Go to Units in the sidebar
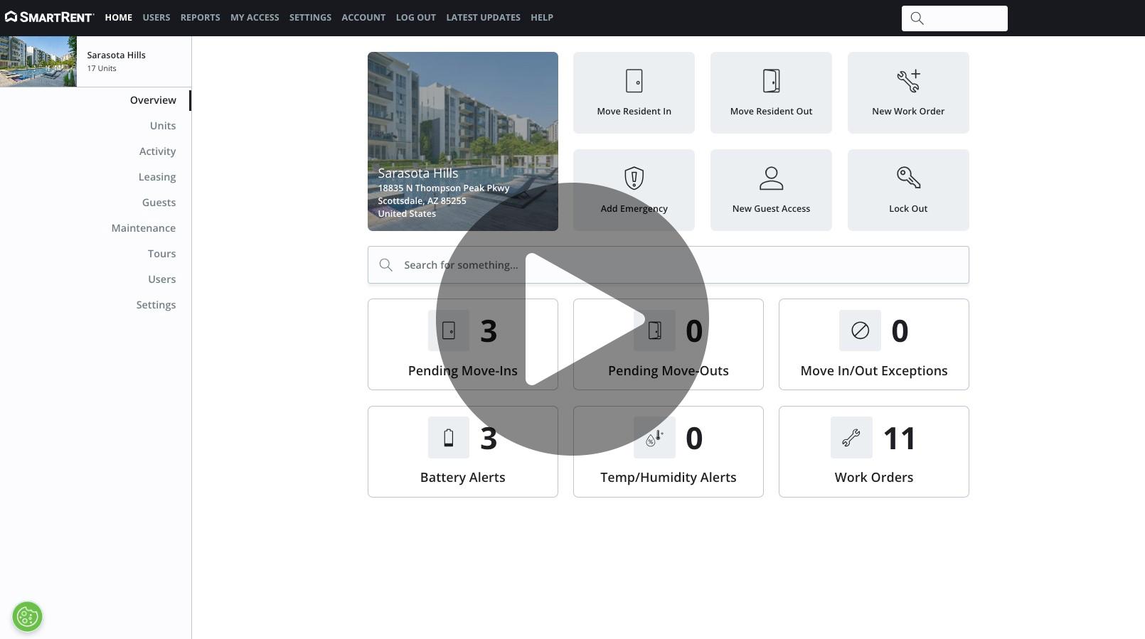This screenshot has width=1145, height=639. (162, 126)
